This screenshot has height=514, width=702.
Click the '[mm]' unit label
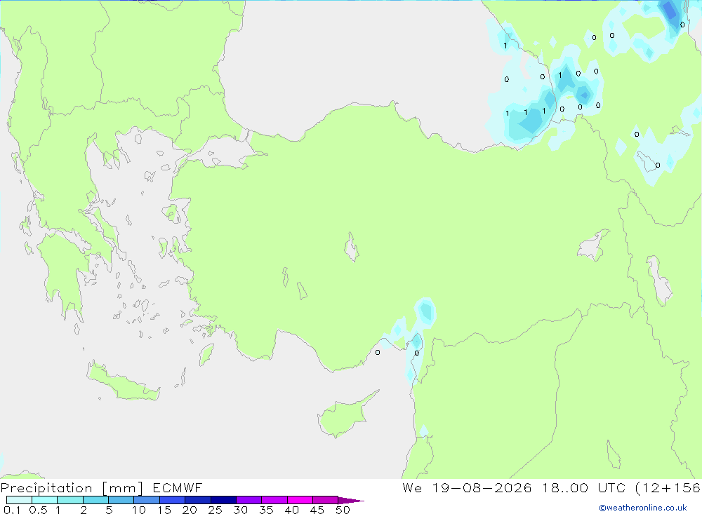click(123, 488)
